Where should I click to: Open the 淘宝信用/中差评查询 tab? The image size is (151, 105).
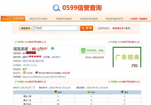pos(13,19)
